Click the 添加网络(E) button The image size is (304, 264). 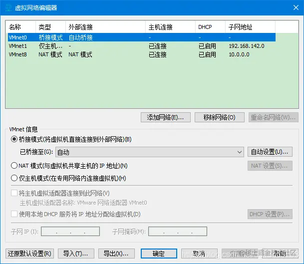pos(166,117)
